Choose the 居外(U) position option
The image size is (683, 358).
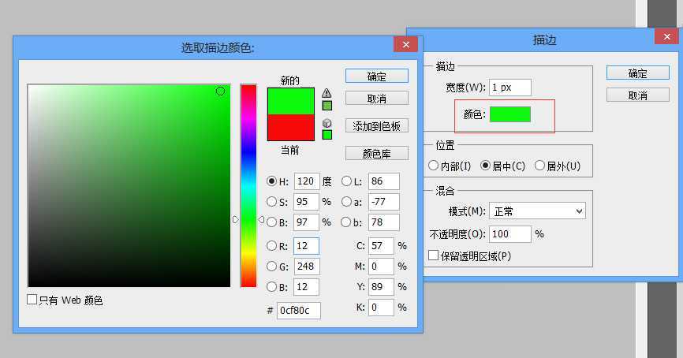[540, 166]
